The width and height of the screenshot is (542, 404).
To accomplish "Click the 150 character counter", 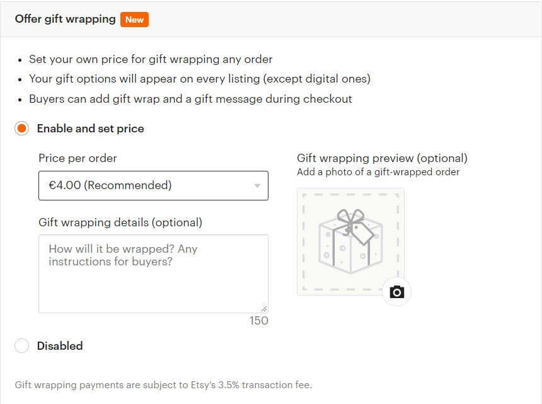I will click(x=258, y=321).
